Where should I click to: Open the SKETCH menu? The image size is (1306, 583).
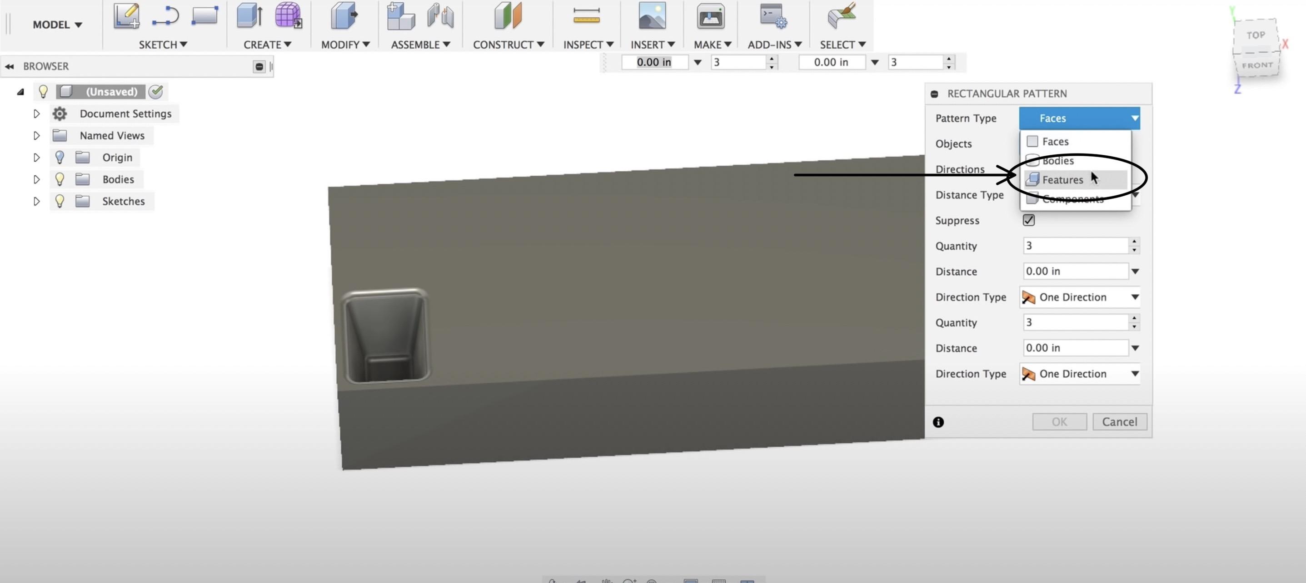[163, 44]
